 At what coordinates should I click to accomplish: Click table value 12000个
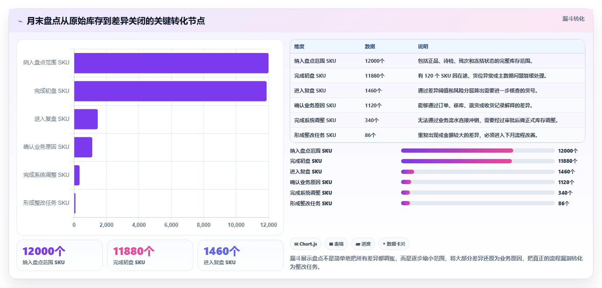375,61
